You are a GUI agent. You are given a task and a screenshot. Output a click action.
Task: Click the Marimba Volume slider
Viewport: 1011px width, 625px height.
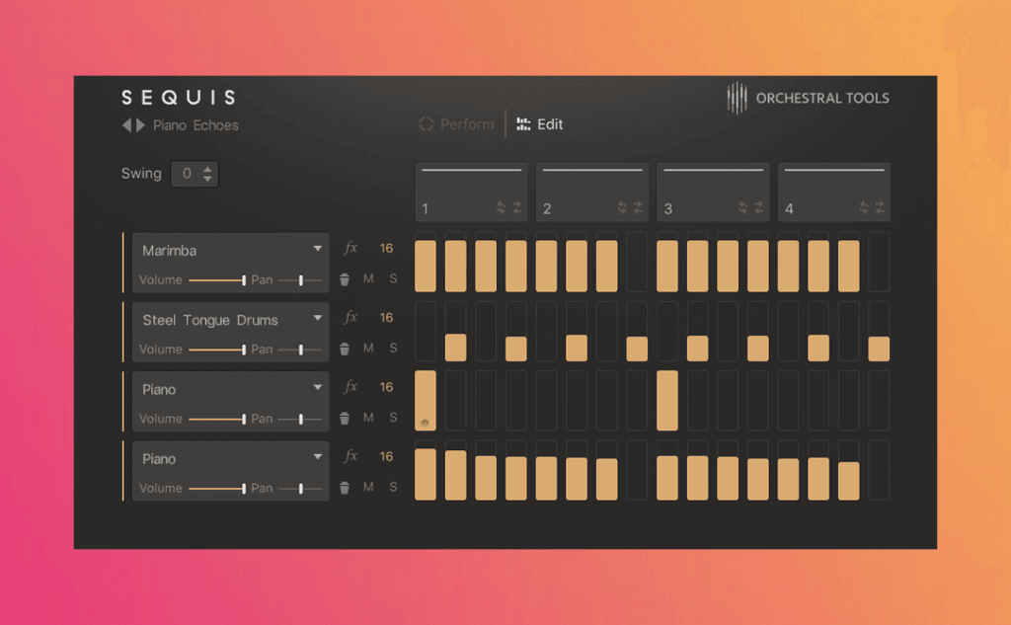[217, 280]
